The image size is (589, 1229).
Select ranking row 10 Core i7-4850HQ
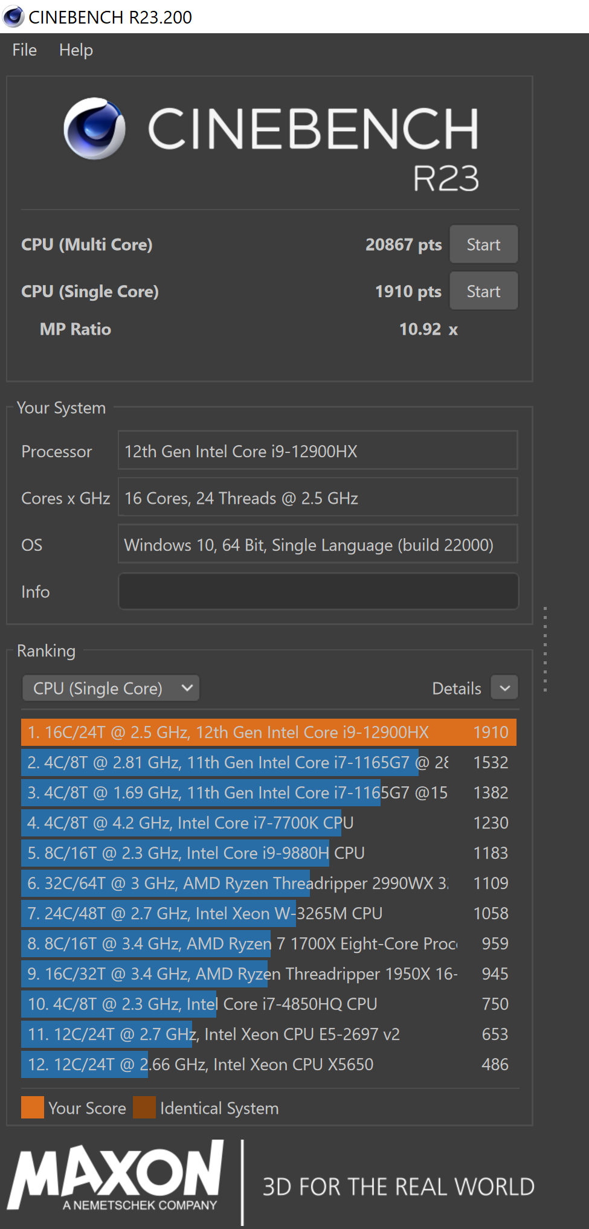click(x=269, y=1004)
